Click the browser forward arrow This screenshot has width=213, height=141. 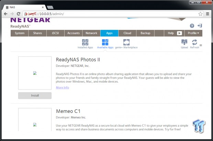12,14
